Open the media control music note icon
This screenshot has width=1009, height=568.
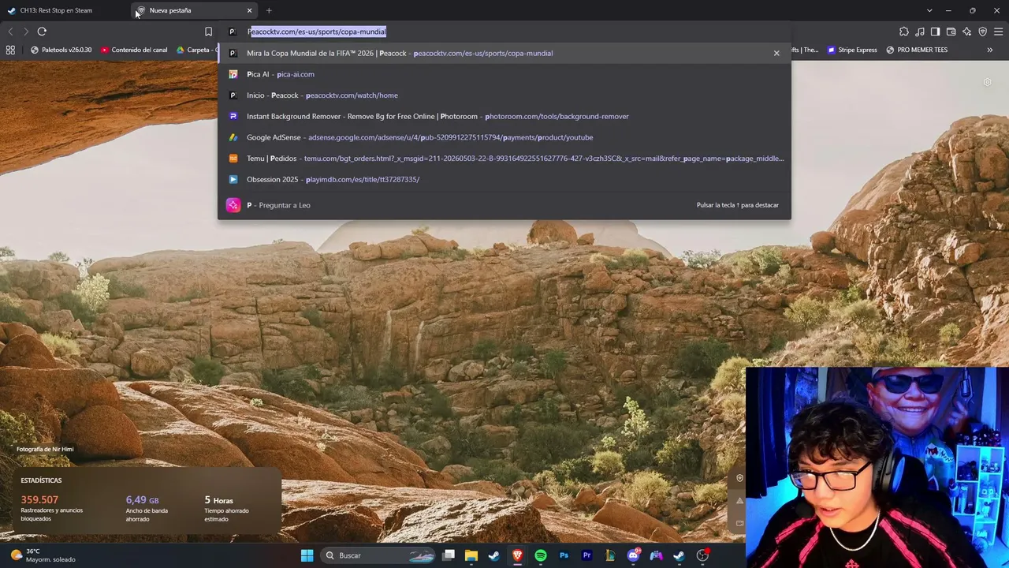pyautogui.click(x=920, y=32)
